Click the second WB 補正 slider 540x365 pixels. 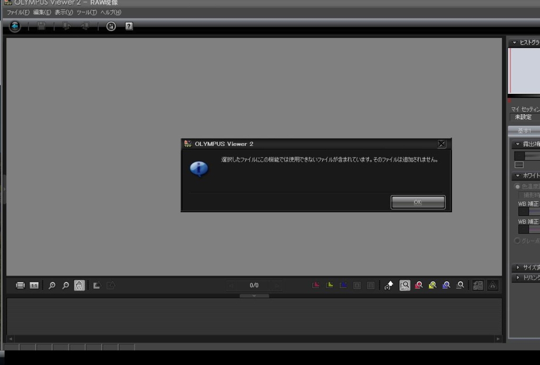pyautogui.click(x=529, y=229)
